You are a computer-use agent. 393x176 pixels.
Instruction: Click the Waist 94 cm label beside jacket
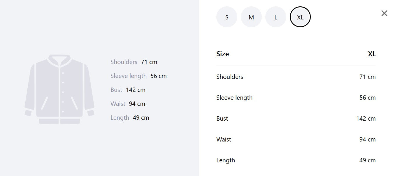(128, 104)
